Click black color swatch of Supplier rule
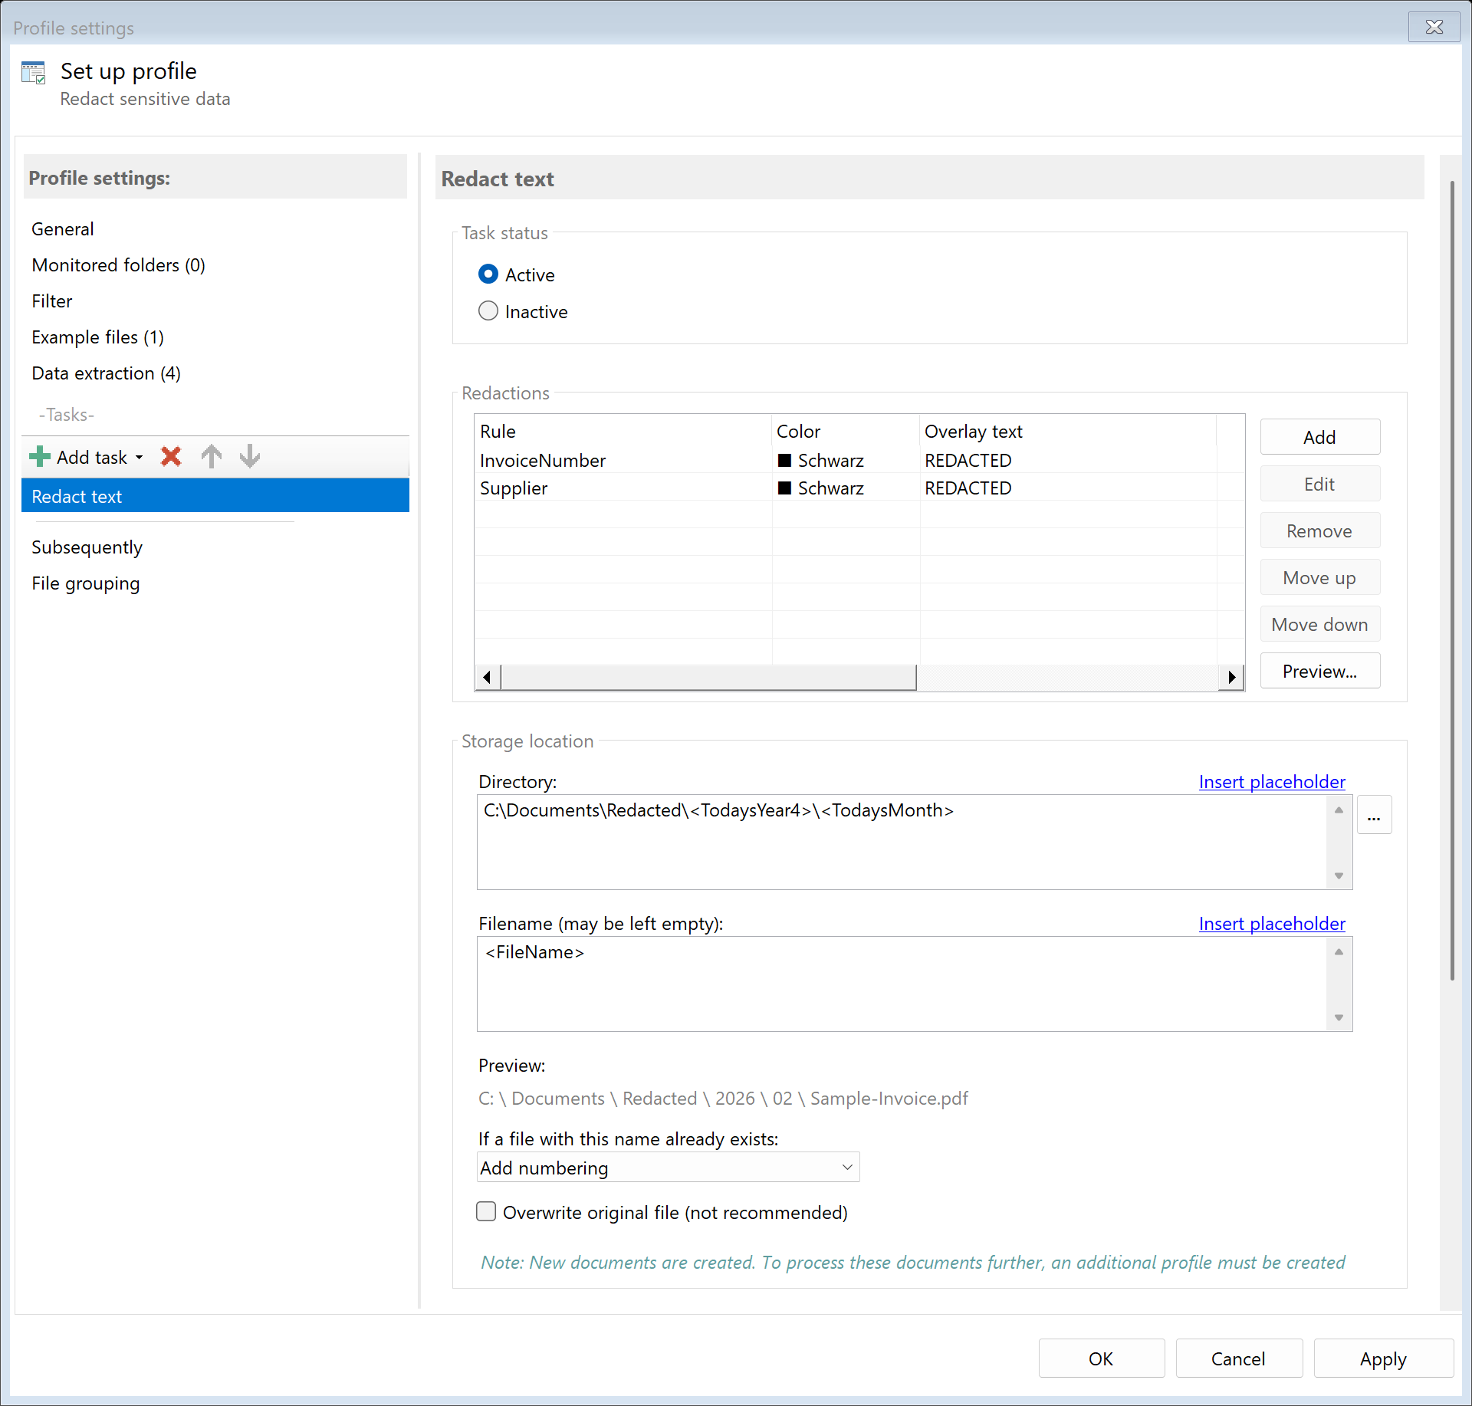The height and width of the screenshot is (1406, 1472). [784, 488]
